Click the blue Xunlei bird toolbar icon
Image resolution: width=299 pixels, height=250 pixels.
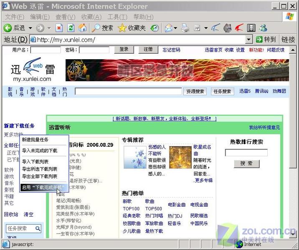click(215, 28)
